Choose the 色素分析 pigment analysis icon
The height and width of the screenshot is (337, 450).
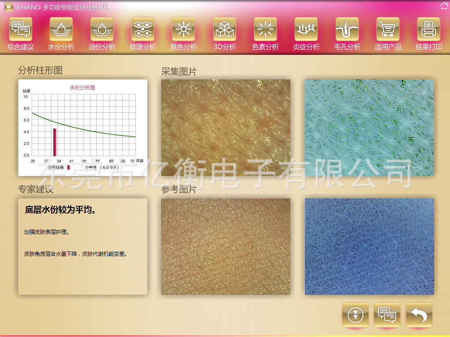(x=265, y=29)
